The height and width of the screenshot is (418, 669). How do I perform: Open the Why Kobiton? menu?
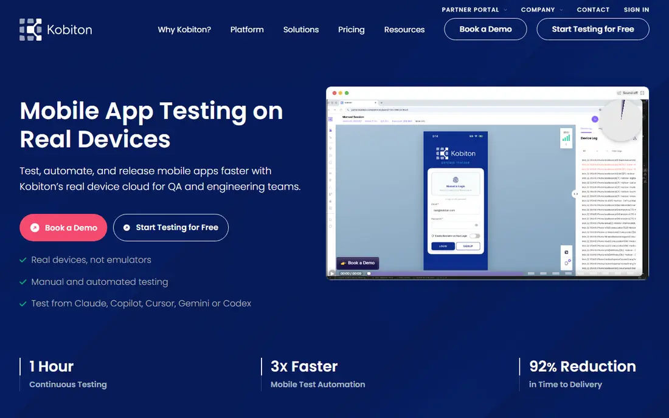[x=184, y=29]
